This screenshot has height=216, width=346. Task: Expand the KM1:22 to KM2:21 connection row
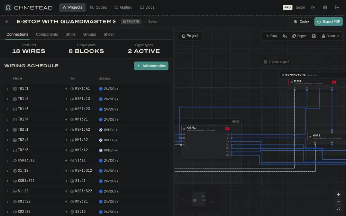8,202
